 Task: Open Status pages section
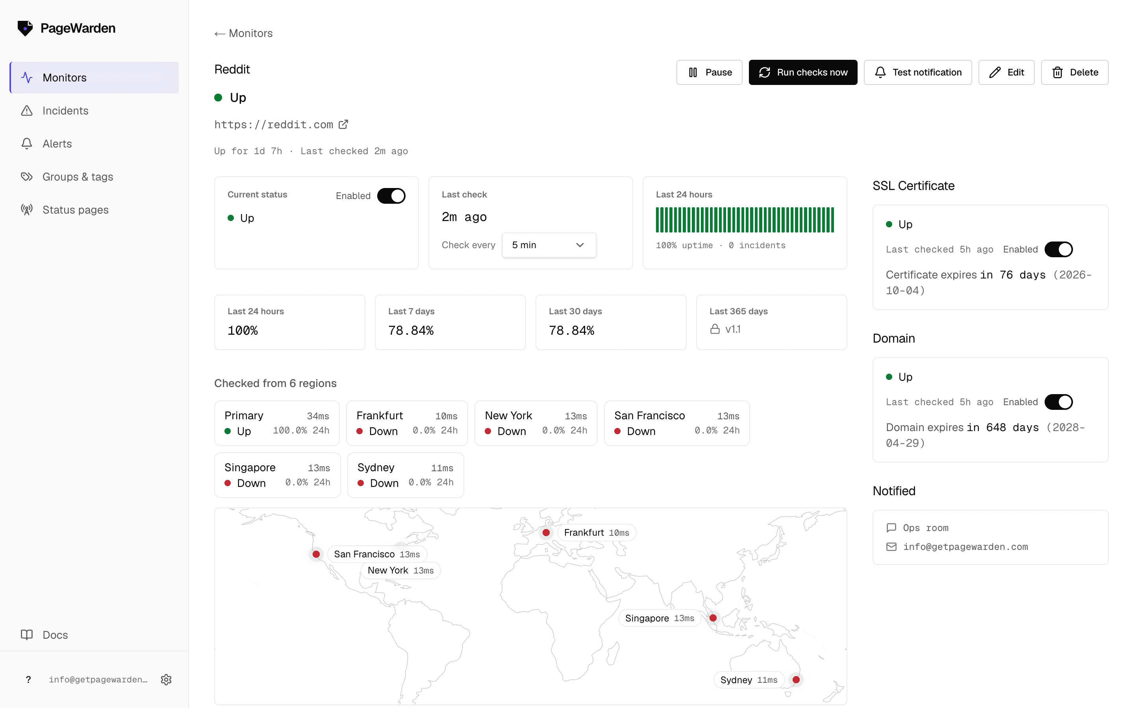pos(94,209)
